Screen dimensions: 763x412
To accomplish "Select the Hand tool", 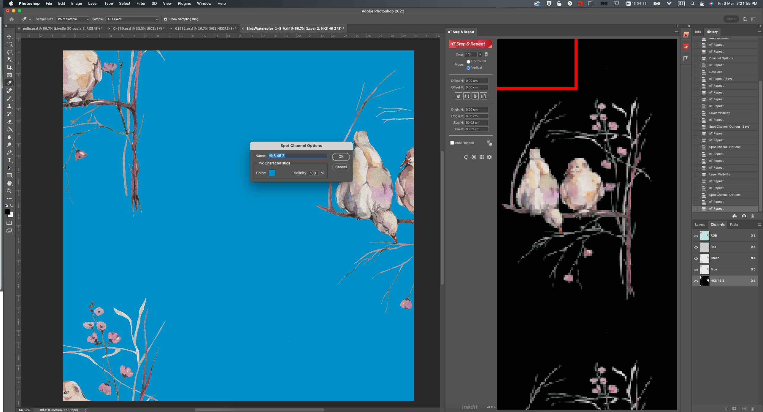I will point(9,183).
